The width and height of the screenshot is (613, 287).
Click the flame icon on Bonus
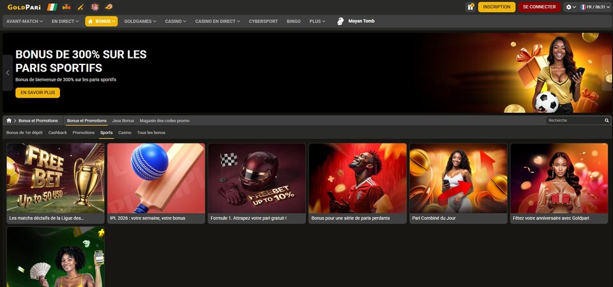point(90,22)
